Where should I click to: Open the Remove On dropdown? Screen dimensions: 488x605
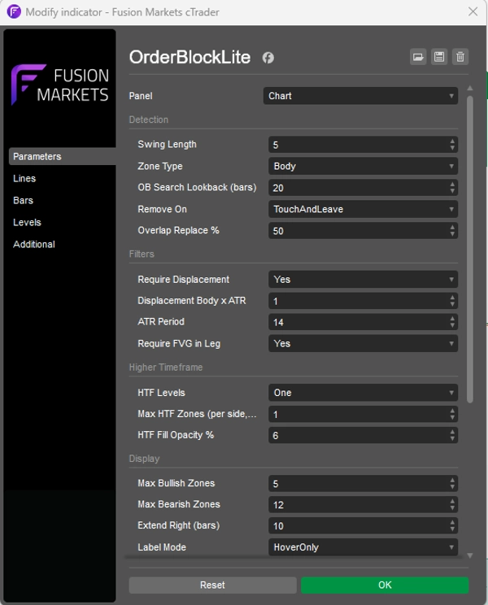[x=363, y=209]
